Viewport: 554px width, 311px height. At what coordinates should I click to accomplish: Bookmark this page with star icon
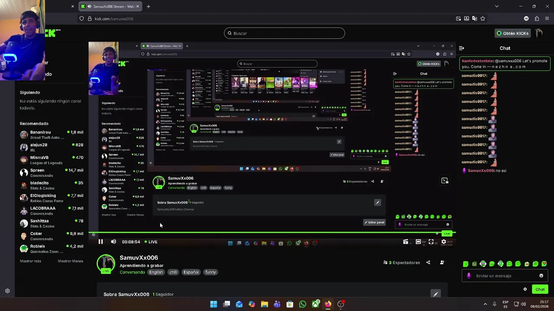(483, 19)
